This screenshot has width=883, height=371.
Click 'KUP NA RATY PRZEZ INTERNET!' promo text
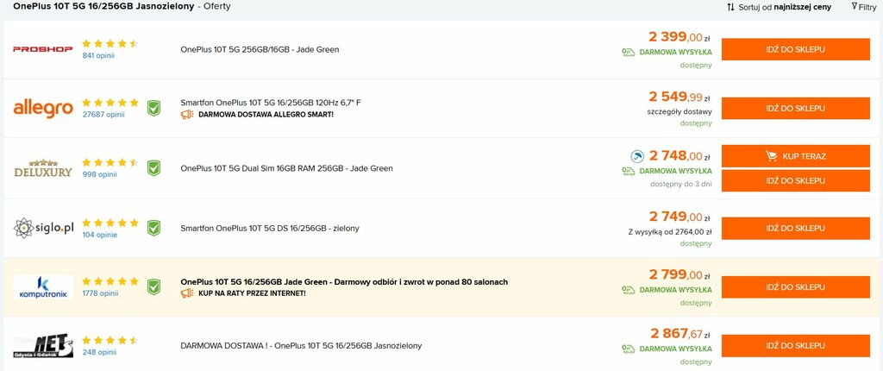(252, 293)
